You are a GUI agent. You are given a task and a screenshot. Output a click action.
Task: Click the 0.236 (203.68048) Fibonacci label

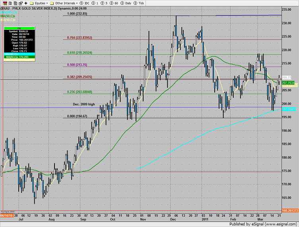click(80, 92)
